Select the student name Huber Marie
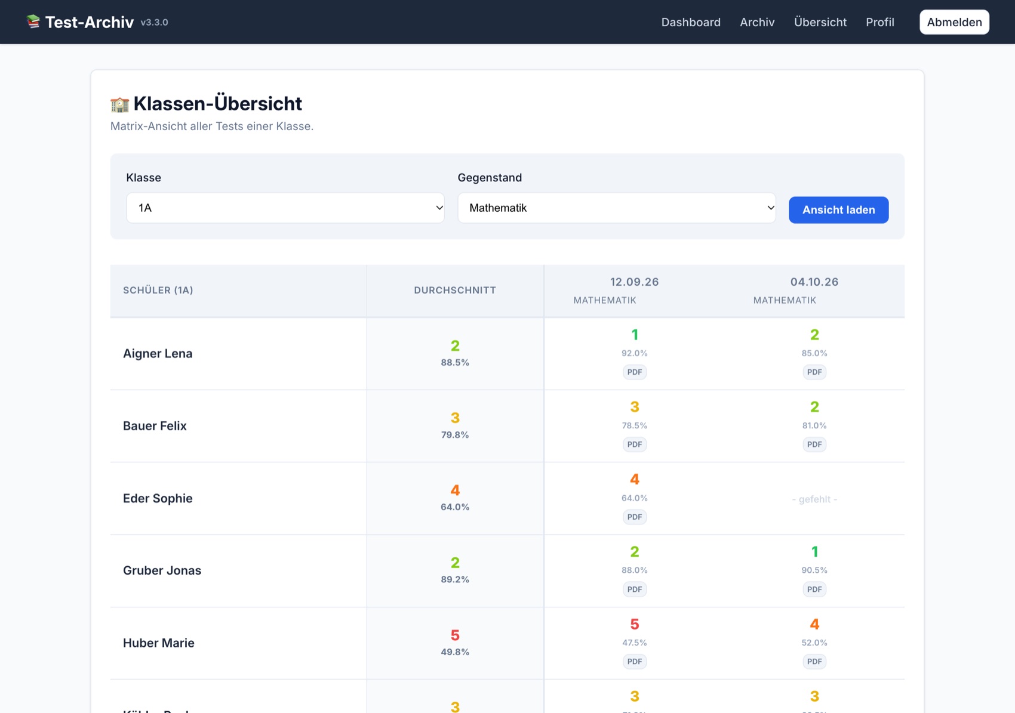 (x=159, y=643)
